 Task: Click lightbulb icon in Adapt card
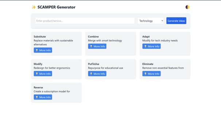145,46
